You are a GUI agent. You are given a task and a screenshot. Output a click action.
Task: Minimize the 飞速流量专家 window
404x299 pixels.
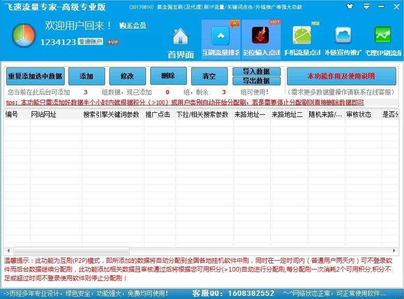click(381, 7)
